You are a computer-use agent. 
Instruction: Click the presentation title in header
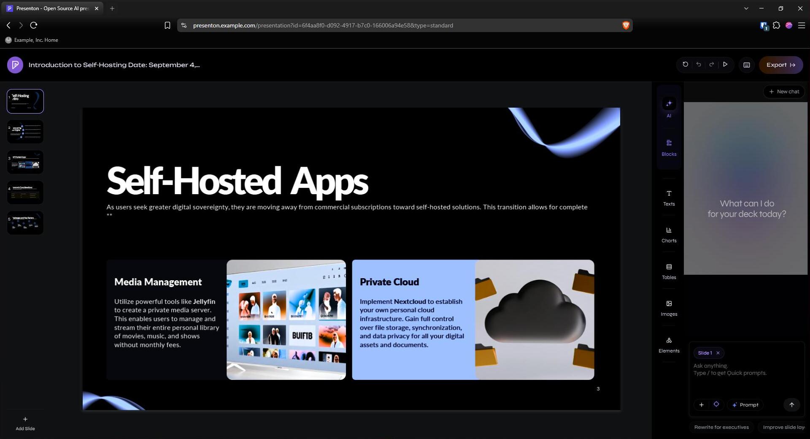(114, 65)
